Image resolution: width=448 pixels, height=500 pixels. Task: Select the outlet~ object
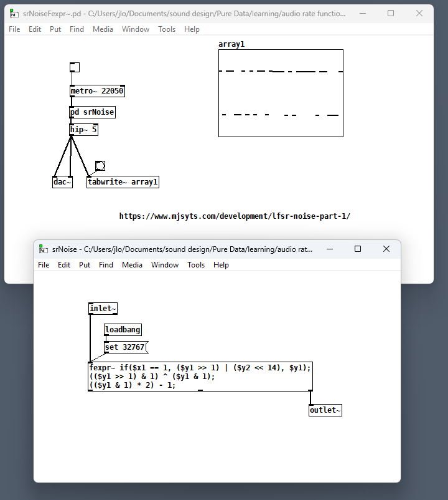(x=325, y=410)
